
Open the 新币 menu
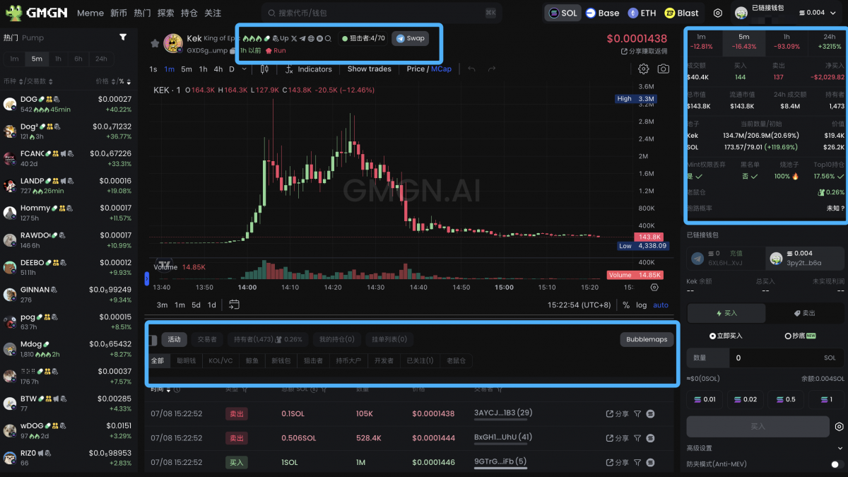click(118, 13)
